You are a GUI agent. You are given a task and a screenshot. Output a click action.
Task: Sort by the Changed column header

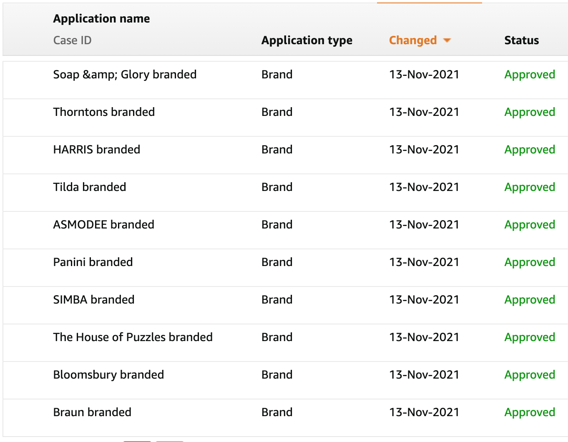(x=413, y=40)
